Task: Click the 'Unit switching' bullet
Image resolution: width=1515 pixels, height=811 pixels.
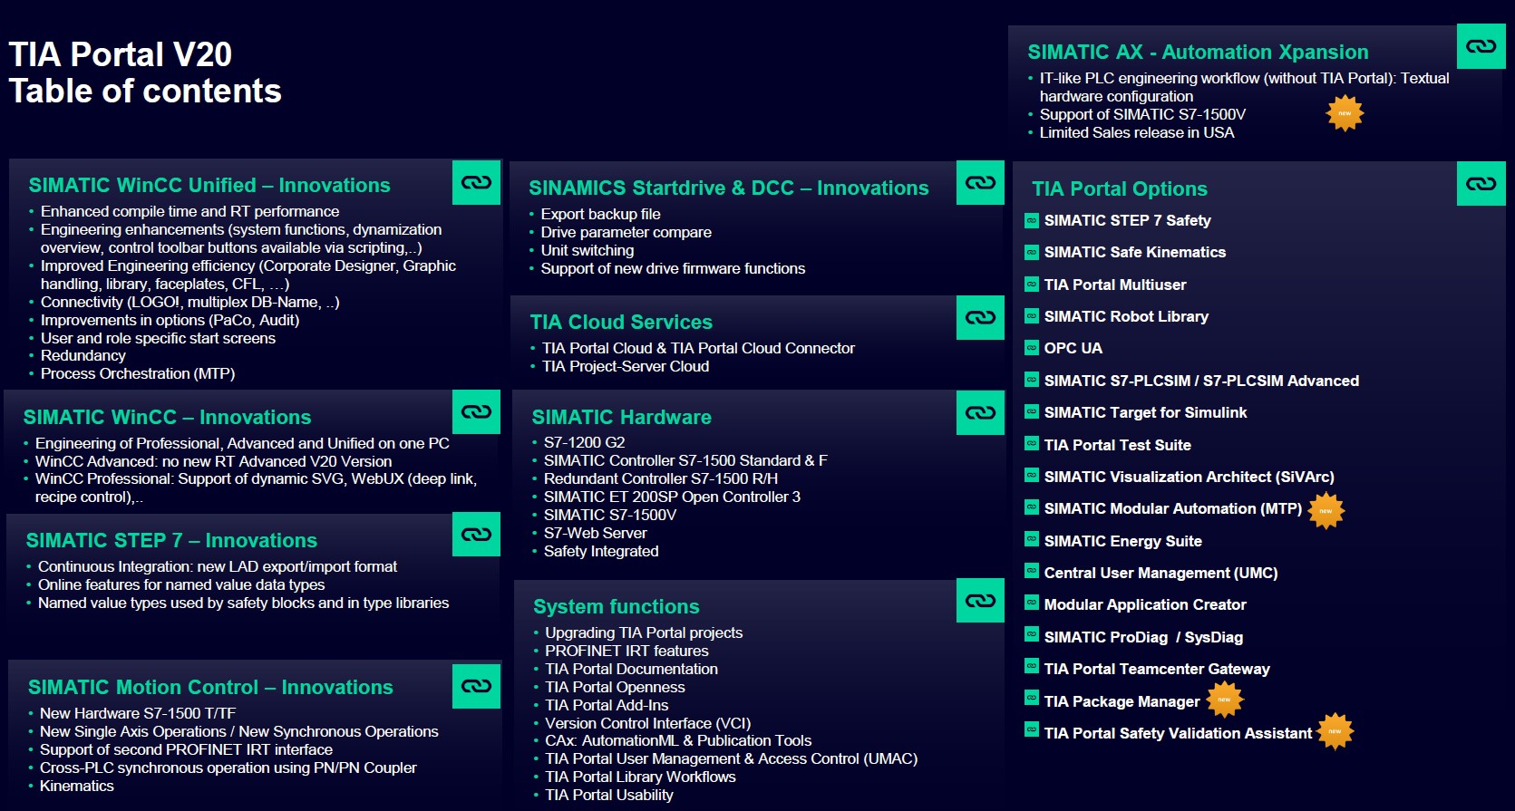Action: pyautogui.click(x=588, y=250)
